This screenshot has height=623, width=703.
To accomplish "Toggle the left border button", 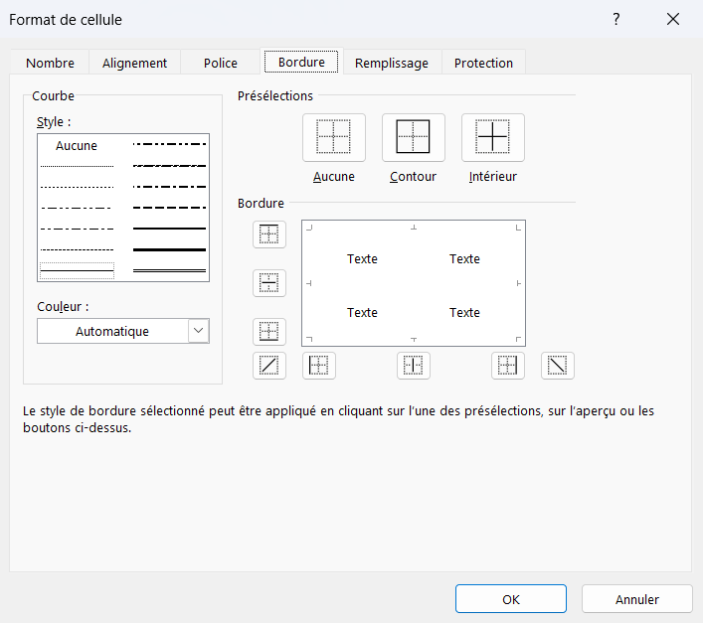I will (319, 366).
